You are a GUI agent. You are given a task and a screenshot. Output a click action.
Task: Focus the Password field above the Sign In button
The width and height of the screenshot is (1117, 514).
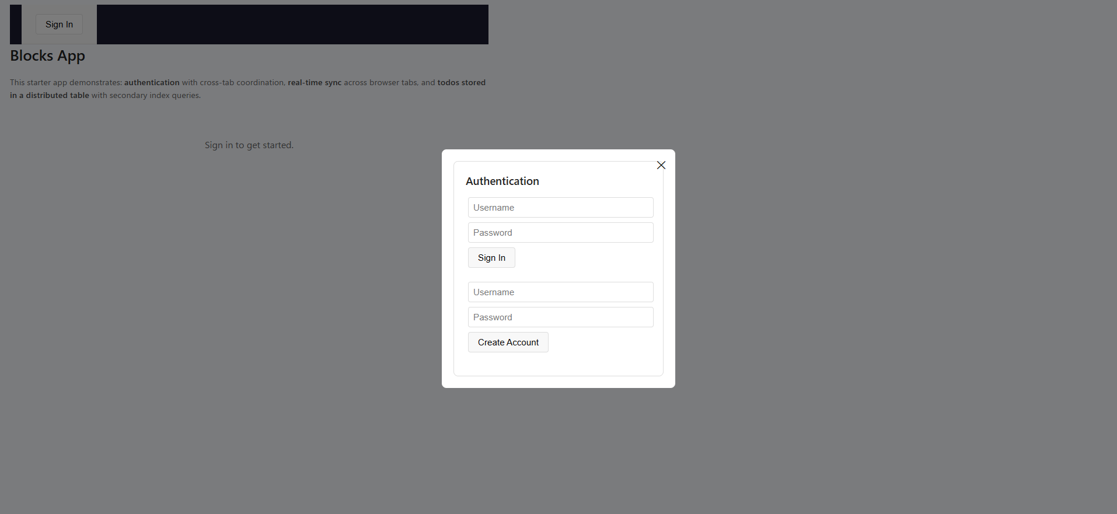[560, 233]
